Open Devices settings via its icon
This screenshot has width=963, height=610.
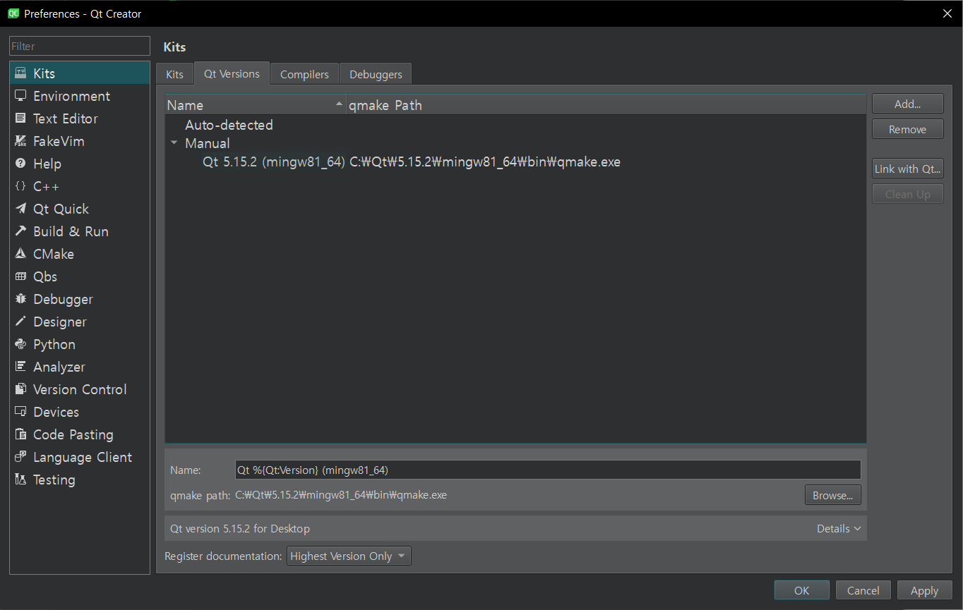[20, 412]
